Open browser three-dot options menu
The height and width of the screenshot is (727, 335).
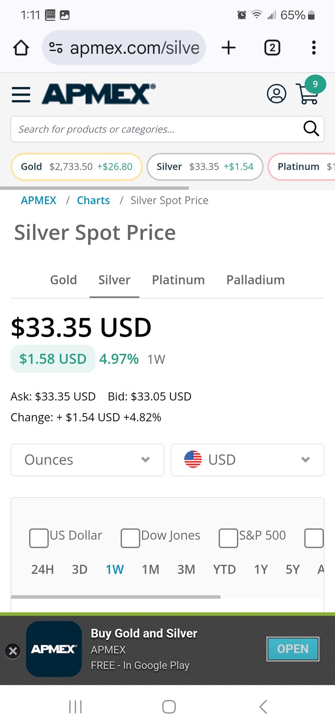313,48
